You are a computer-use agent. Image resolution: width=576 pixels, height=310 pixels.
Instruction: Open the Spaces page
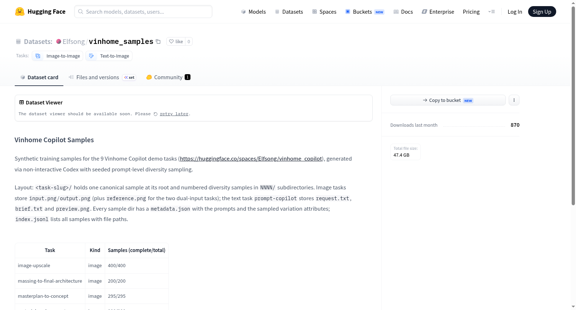[x=324, y=12]
